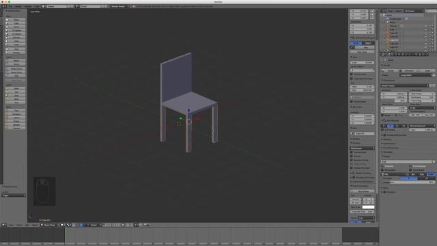437x246 pixels.
Task: Open viewport shading mode selector
Action: tap(62, 225)
